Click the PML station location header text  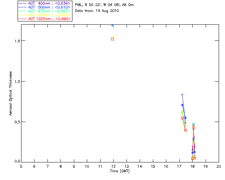point(104,5)
